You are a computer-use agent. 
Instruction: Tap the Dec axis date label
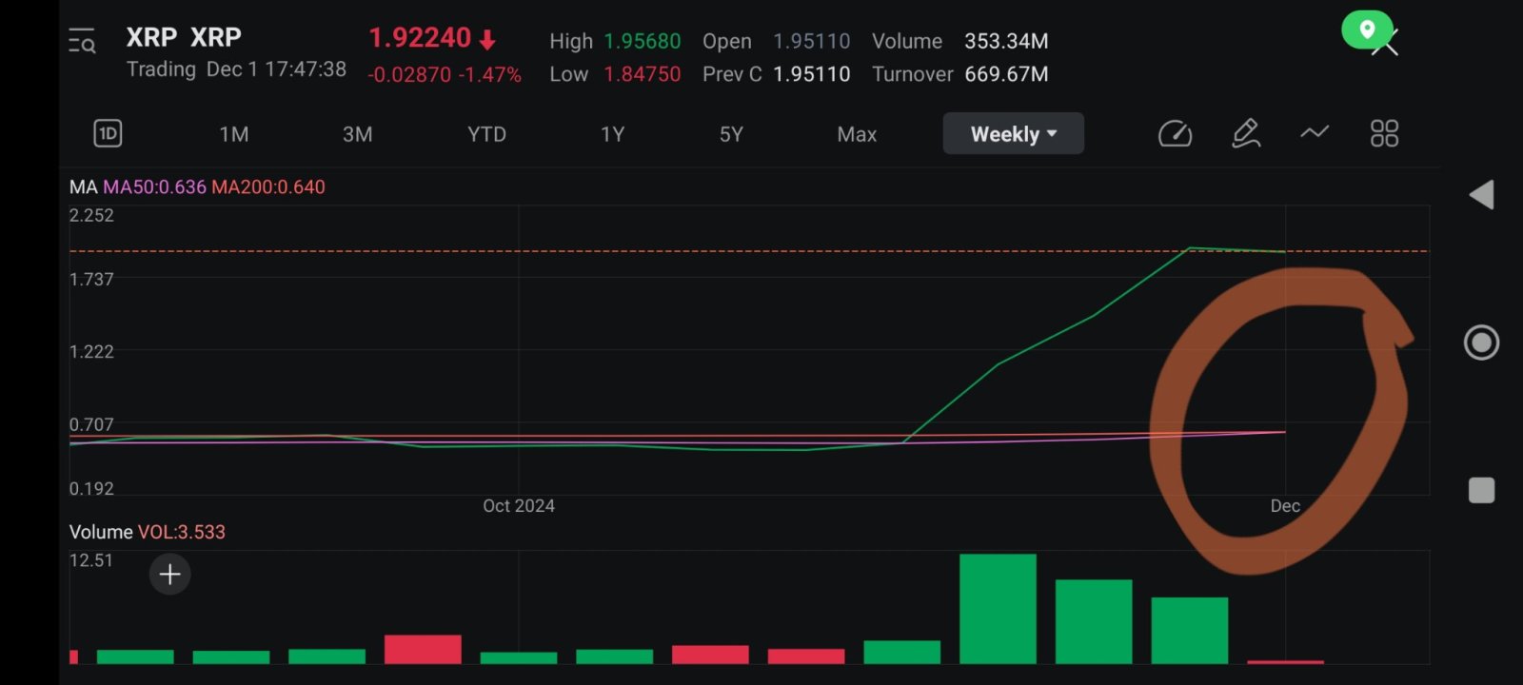pyautogui.click(x=1285, y=506)
